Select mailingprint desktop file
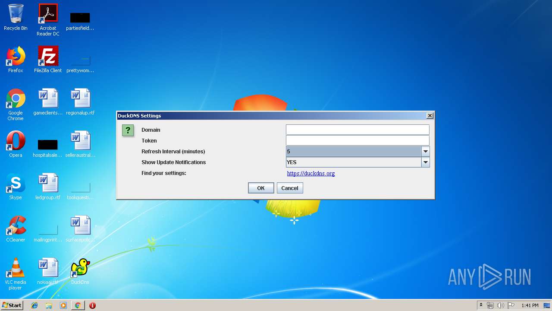 coord(48,232)
